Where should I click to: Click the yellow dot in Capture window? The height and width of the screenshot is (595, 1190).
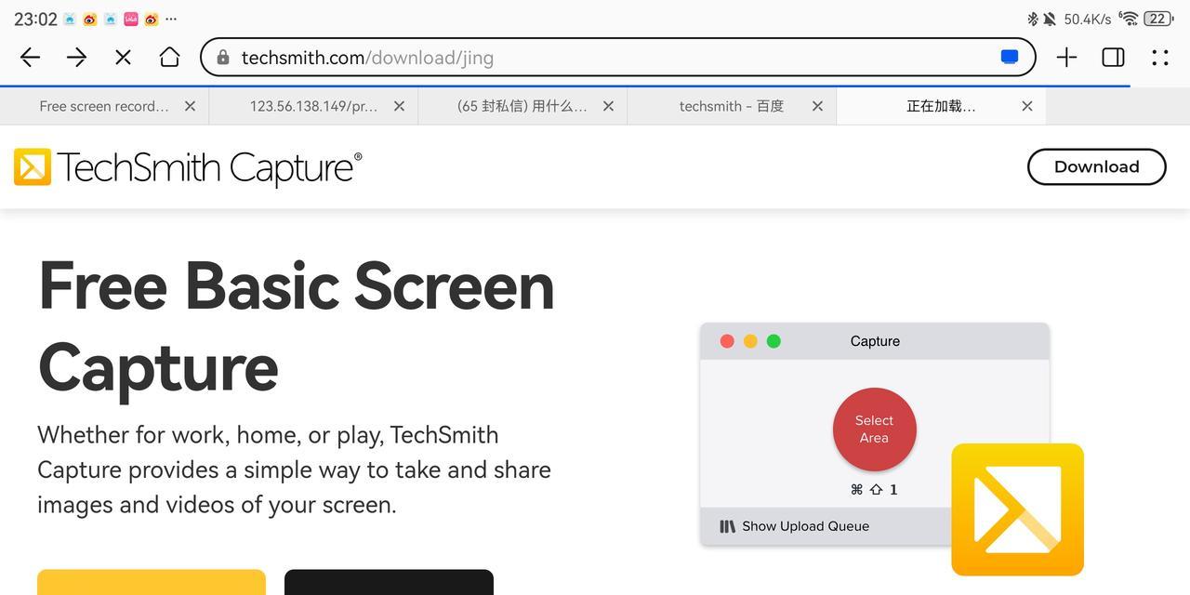tap(750, 341)
